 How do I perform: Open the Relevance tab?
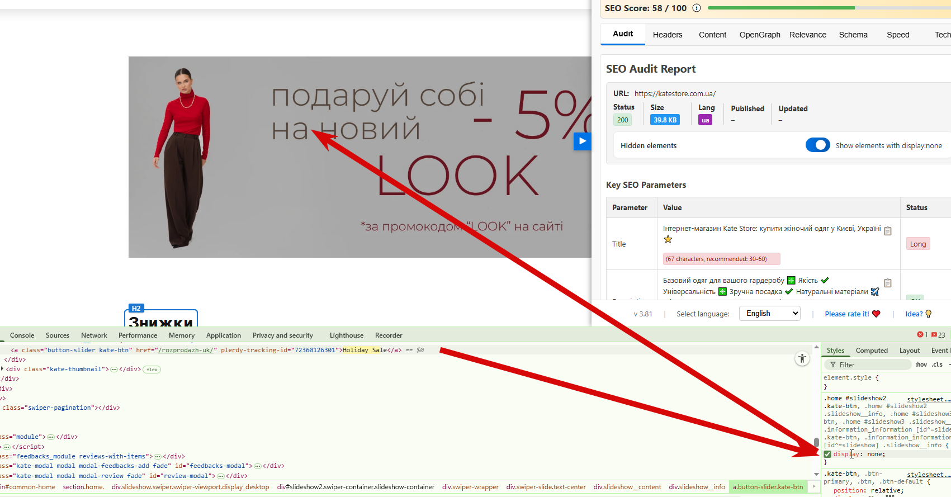point(808,35)
